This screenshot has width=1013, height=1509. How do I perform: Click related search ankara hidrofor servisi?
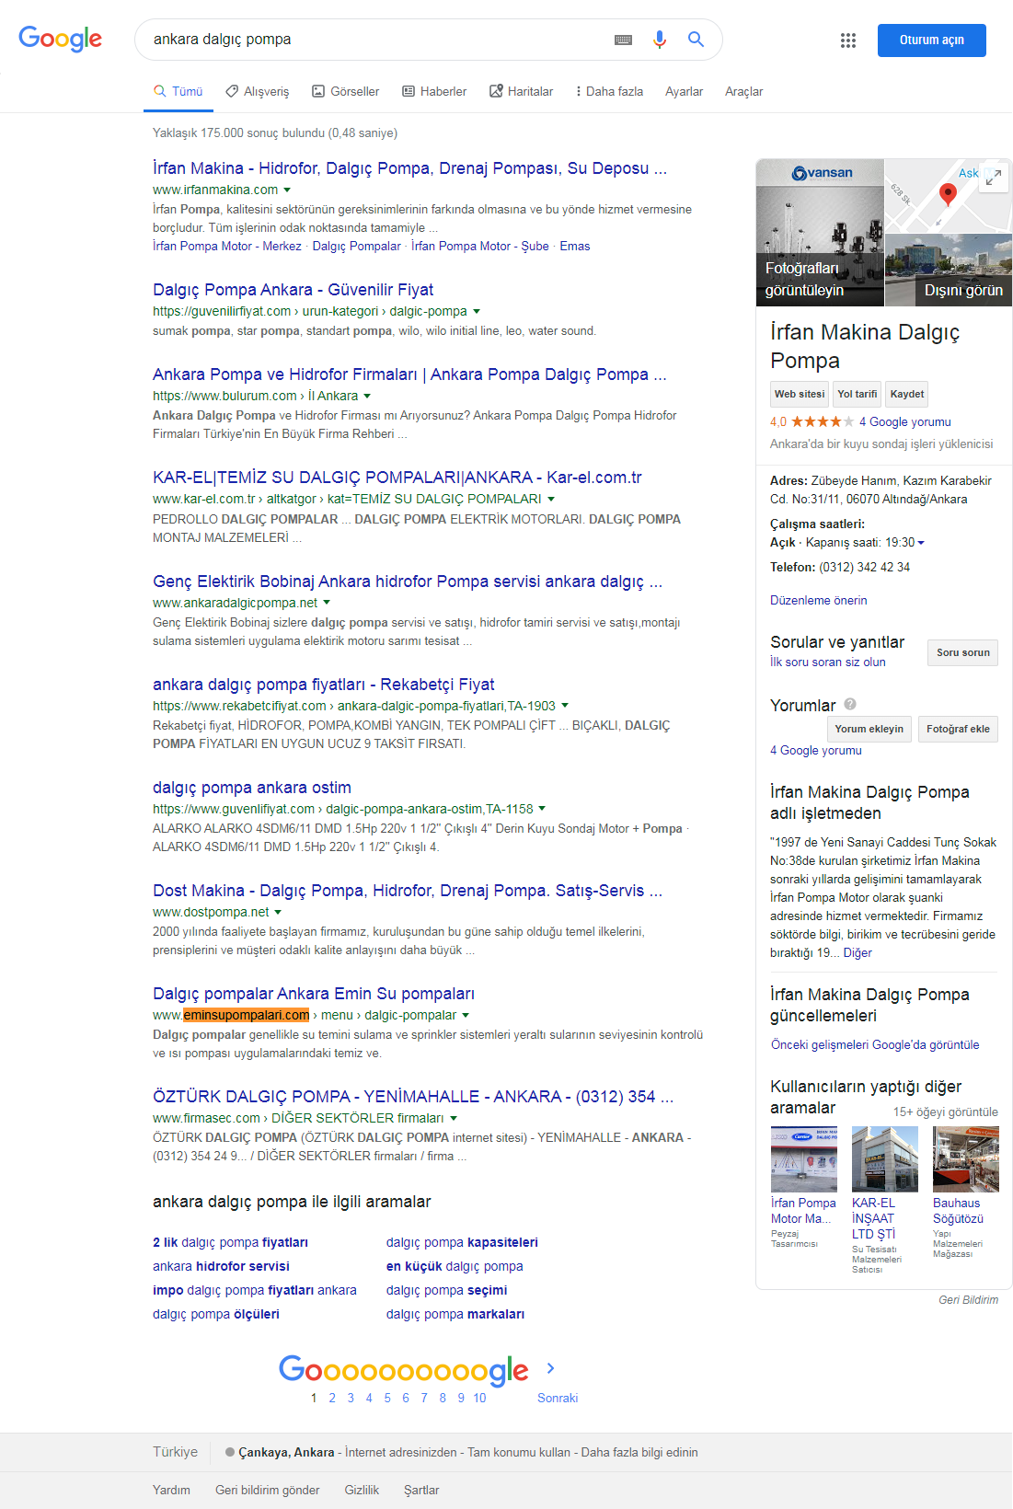pos(221,1266)
